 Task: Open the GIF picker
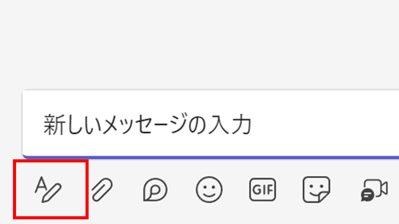click(x=263, y=190)
